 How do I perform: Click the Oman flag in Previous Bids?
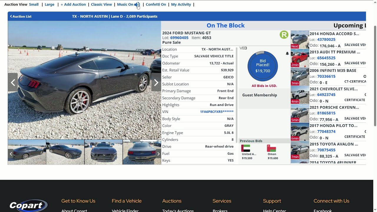click(x=271, y=148)
